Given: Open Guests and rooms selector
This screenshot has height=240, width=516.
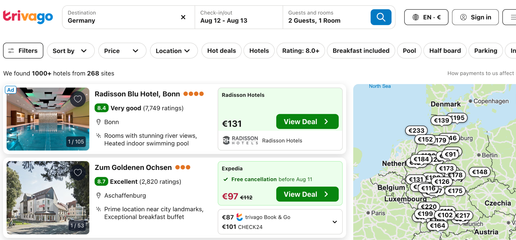Looking at the screenshot, I should click(327, 17).
